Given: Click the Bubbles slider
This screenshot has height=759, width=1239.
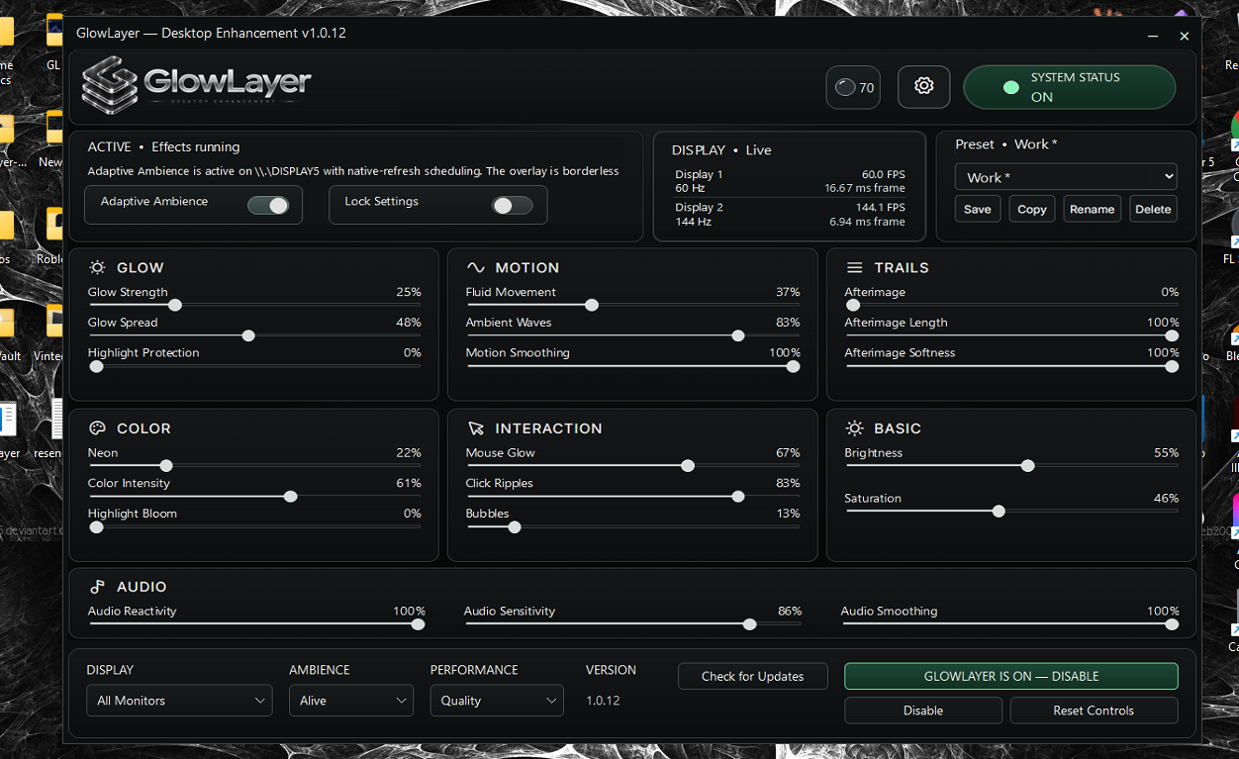Looking at the screenshot, I should (632, 526).
